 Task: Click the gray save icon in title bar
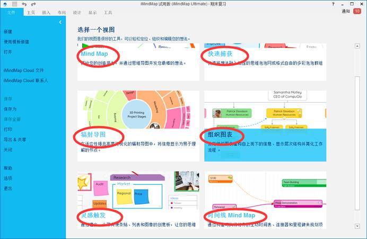pos(14,4)
